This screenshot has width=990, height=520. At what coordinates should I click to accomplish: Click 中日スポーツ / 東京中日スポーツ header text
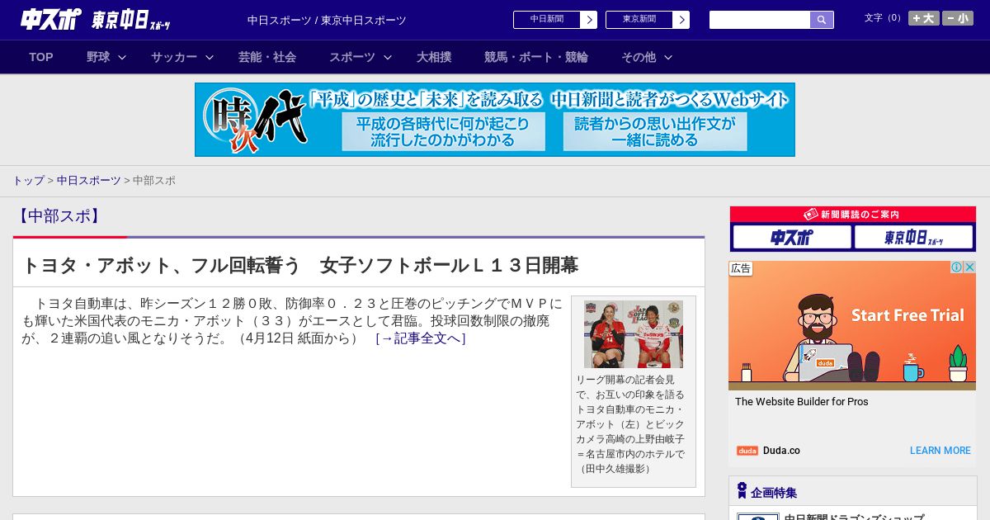[327, 21]
